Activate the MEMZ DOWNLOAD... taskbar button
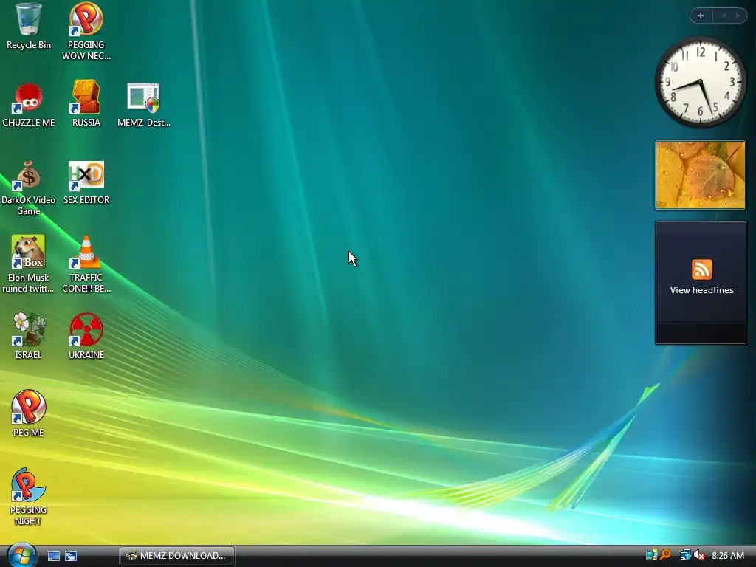This screenshot has width=756, height=567. (x=177, y=556)
